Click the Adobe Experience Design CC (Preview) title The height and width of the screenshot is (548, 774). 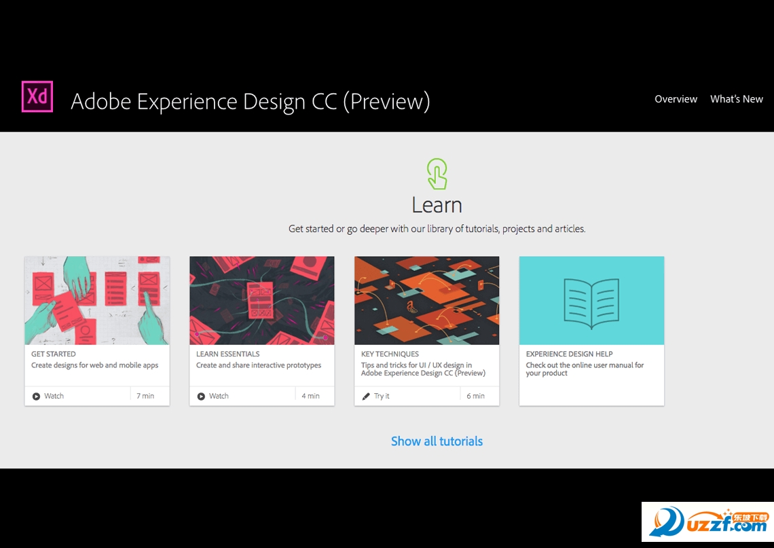pos(251,102)
